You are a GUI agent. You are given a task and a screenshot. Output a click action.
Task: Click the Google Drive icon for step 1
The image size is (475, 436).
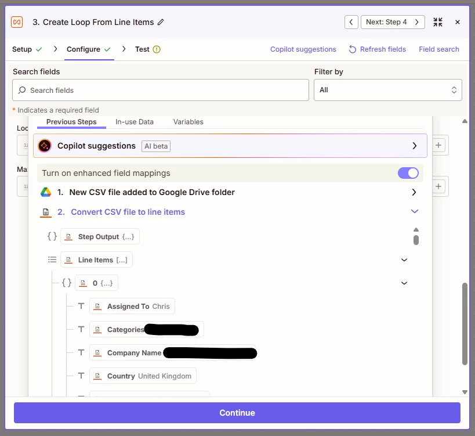click(46, 192)
